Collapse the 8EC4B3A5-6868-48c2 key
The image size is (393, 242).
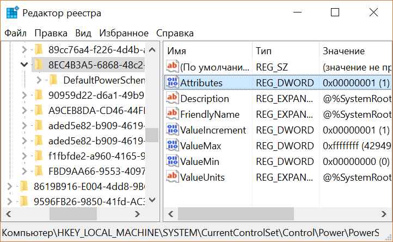point(24,65)
